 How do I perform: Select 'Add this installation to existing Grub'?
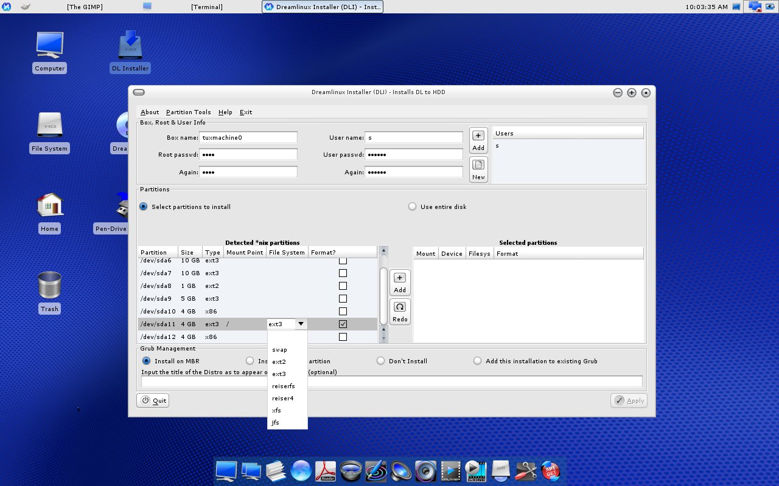[x=477, y=361]
